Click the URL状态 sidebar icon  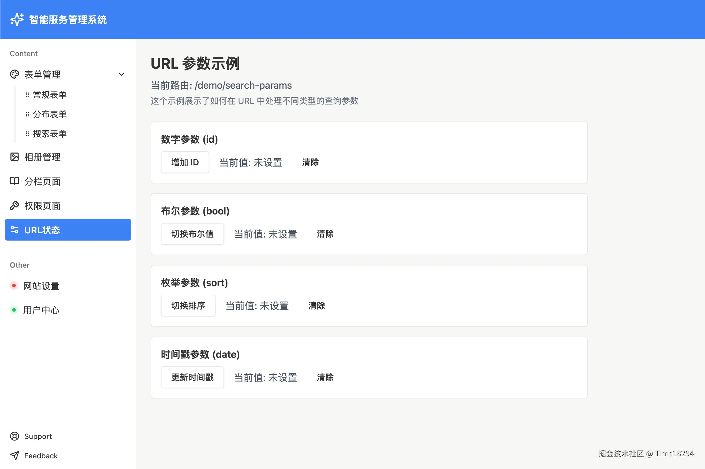pyautogui.click(x=14, y=230)
